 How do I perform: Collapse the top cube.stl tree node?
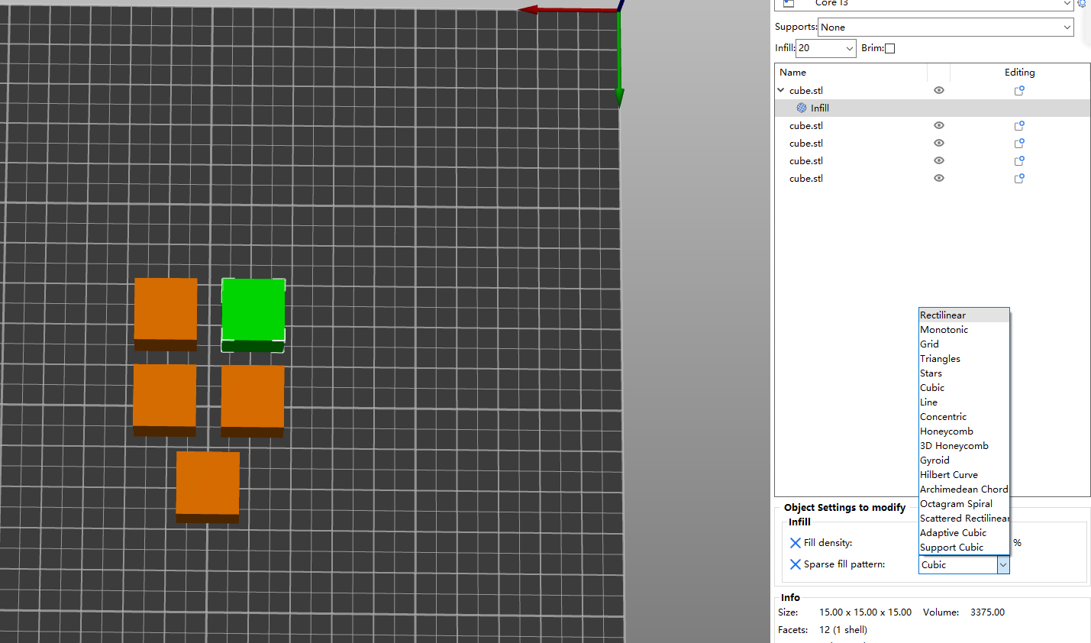pos(781,90)
